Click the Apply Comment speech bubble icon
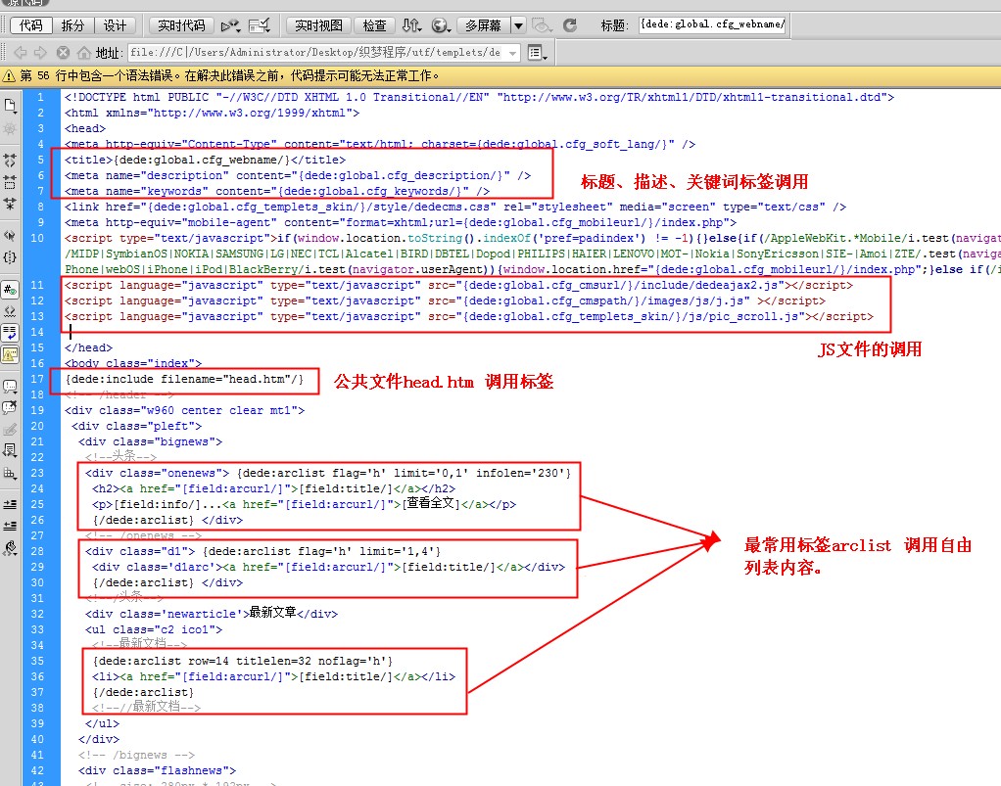Viewport: 1001px width, 786px height. [x=10, y=387]
